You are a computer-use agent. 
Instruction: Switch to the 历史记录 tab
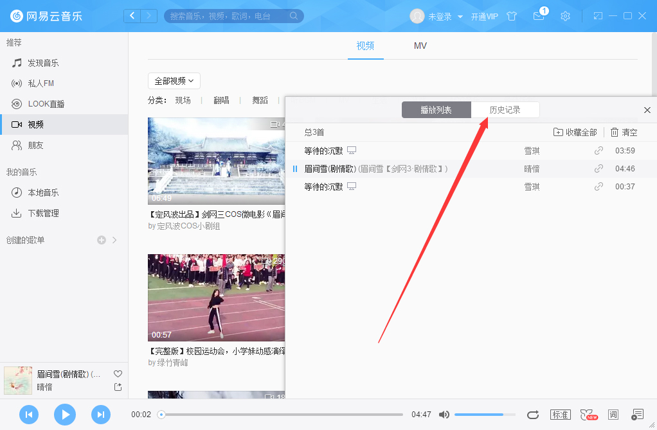pos(505,109)
